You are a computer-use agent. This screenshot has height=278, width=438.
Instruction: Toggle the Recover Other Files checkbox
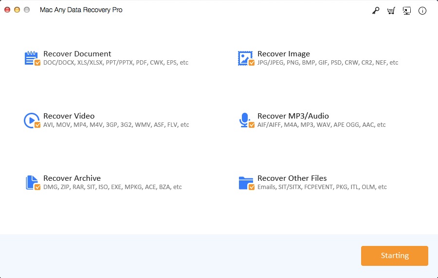point(252,187)
